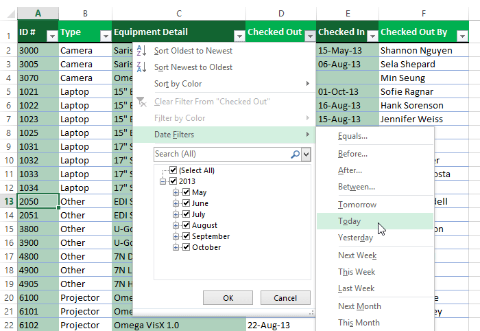Click the Select All corner triangle of the sheet
The width and height of the screenshot is (480, 331).
tap(11, 14)
